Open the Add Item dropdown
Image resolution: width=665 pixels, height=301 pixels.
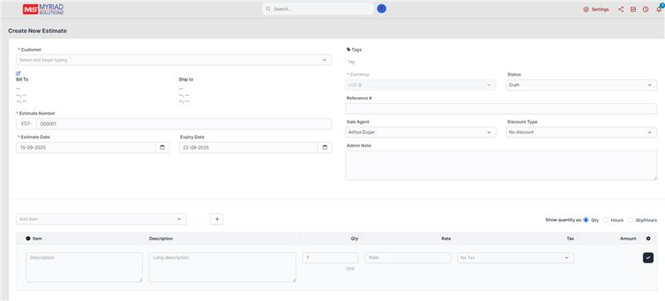coord(101,220)
